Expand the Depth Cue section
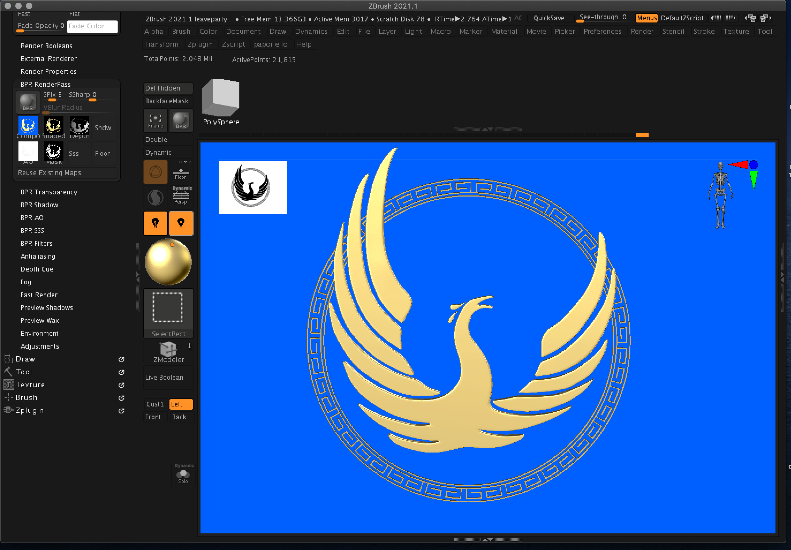 (x=37, y=269)
